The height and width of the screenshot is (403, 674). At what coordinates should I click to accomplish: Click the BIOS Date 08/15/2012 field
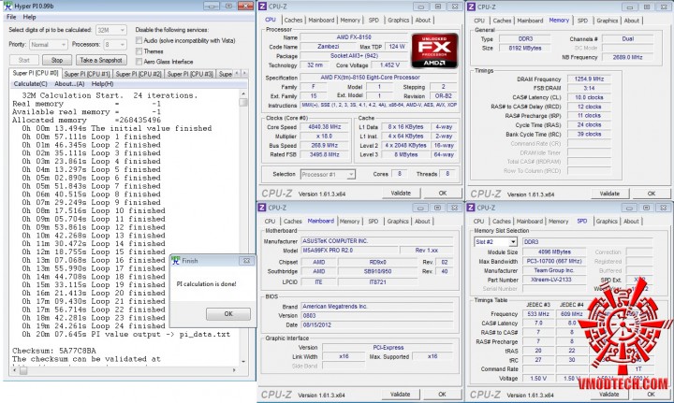(x=377, y=324)
